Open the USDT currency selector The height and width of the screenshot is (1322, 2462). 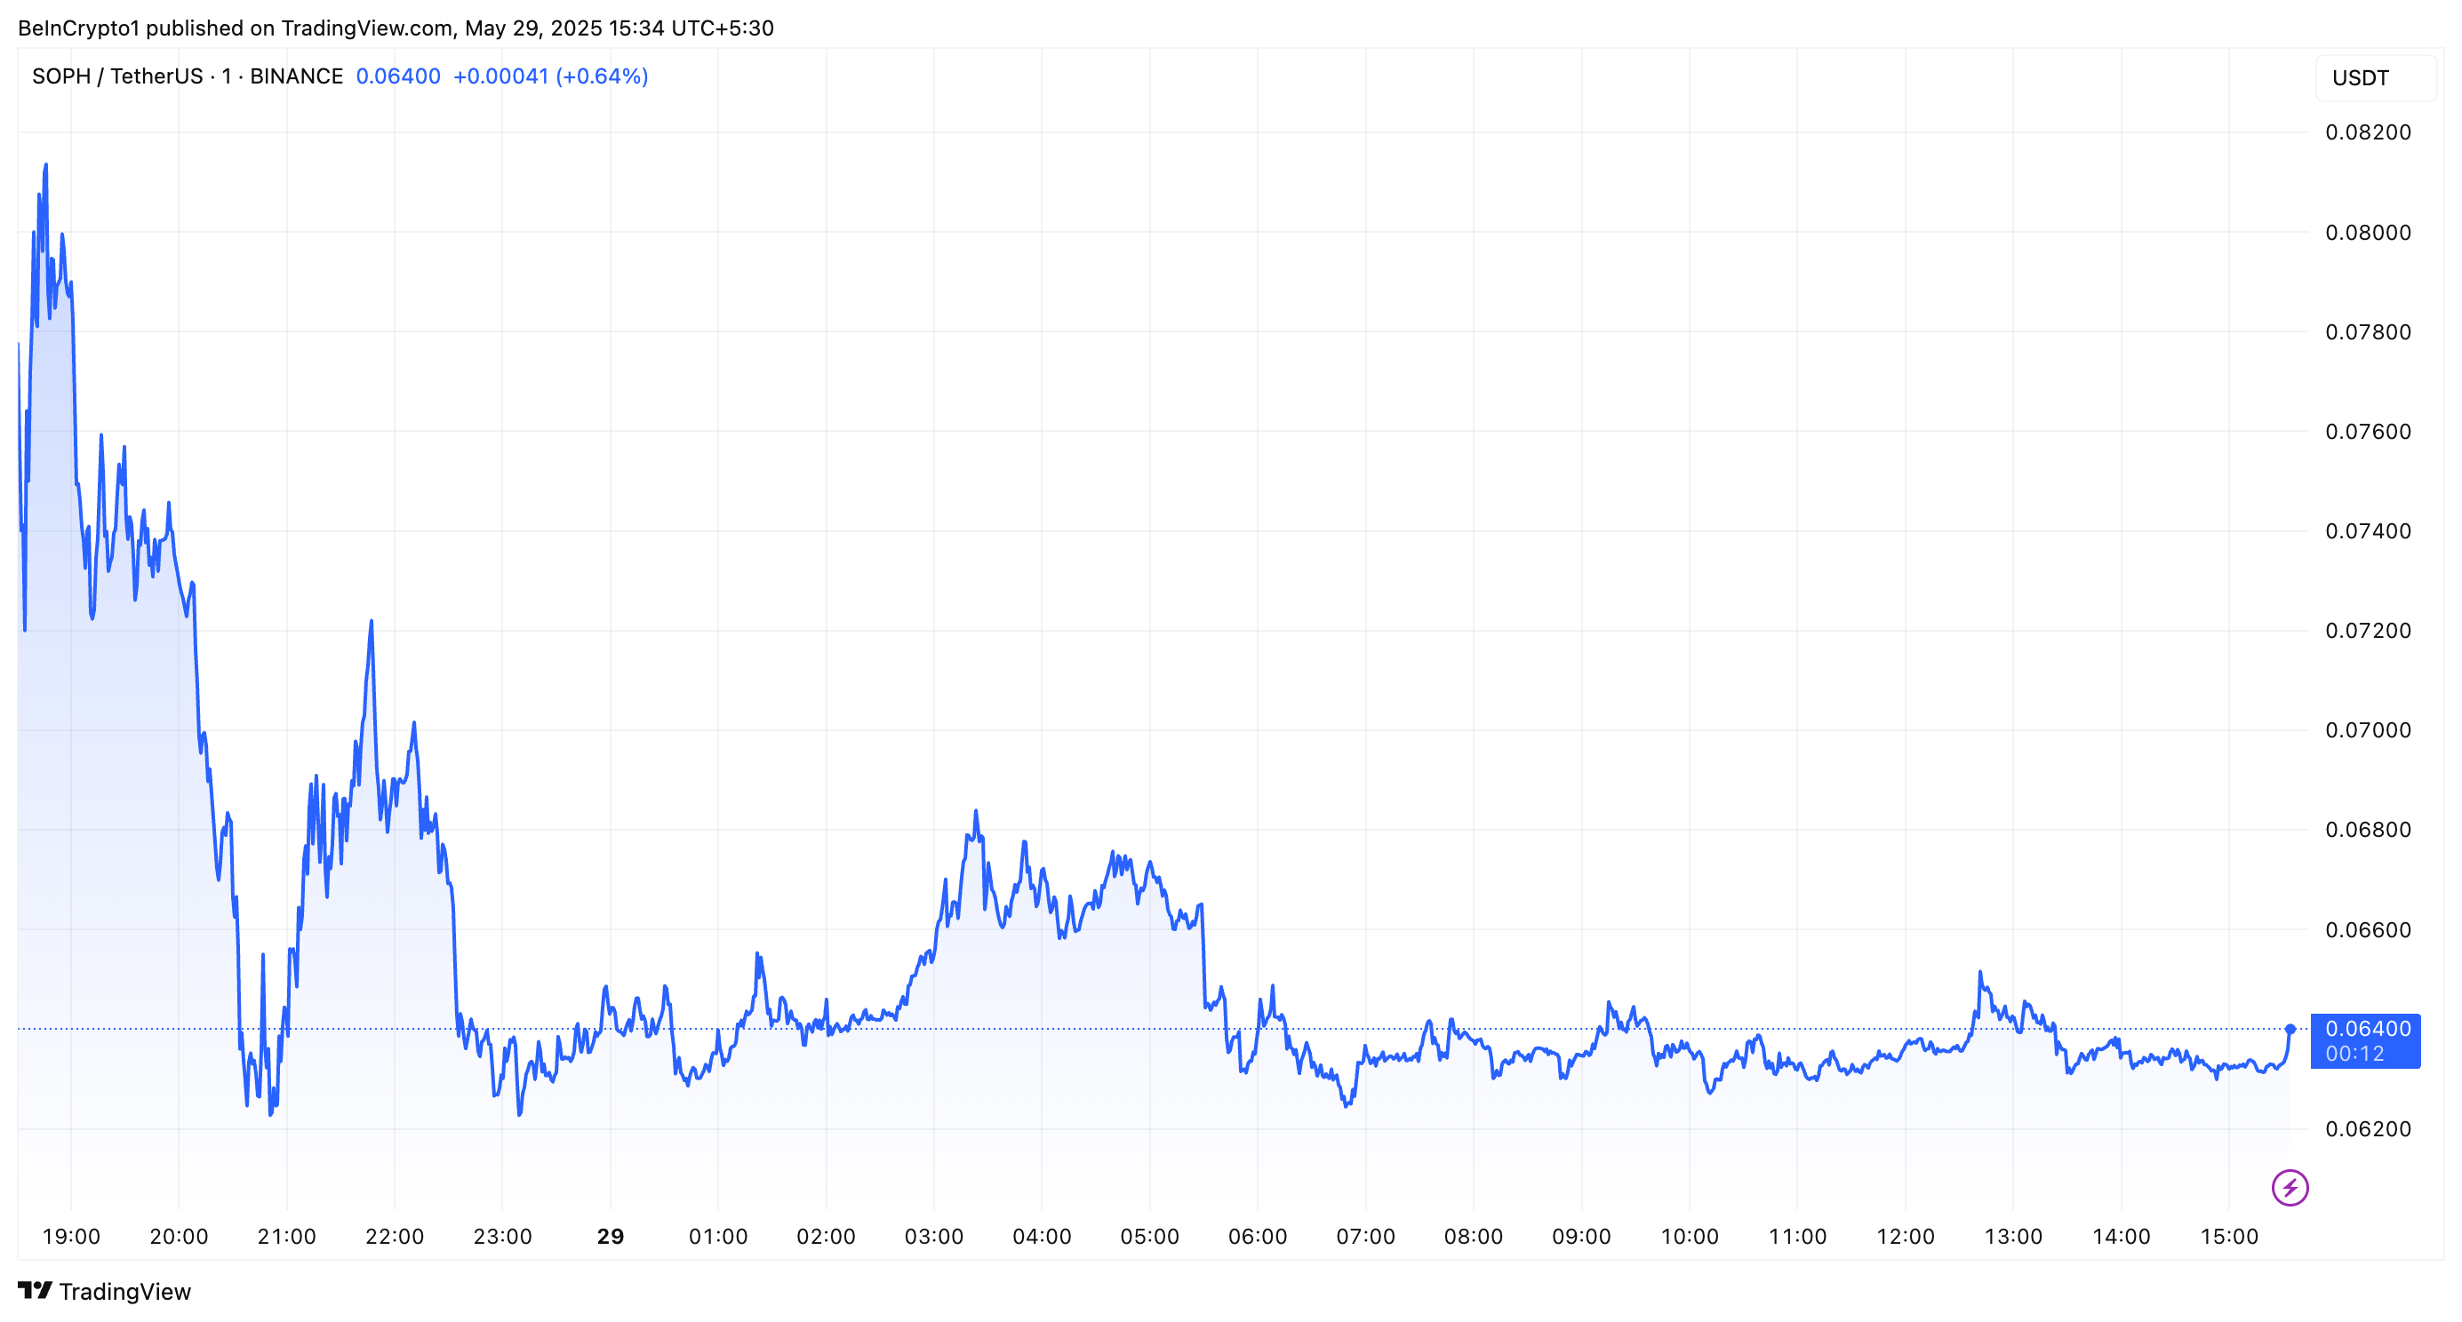point(2375,78)
